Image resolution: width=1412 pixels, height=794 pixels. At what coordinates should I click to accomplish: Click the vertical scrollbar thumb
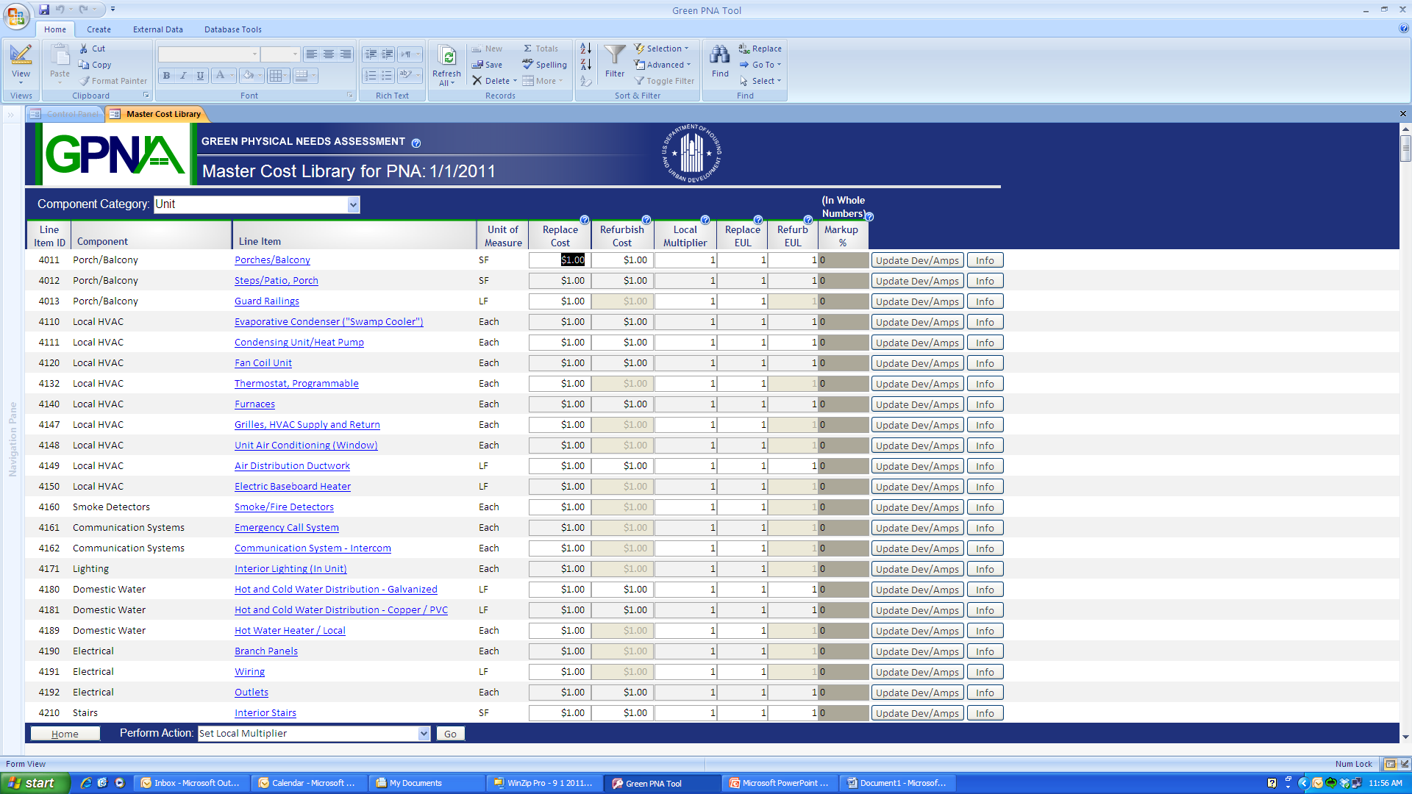pos(1405,148)
